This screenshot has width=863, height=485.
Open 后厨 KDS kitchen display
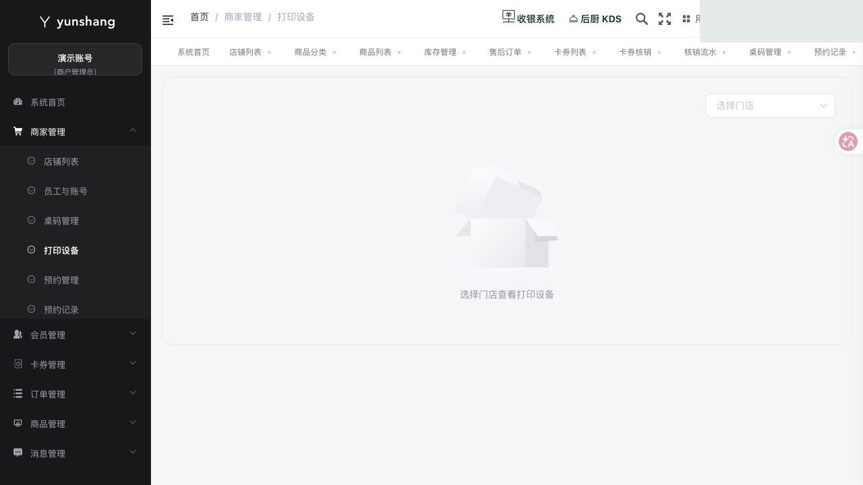pos(595,19)
